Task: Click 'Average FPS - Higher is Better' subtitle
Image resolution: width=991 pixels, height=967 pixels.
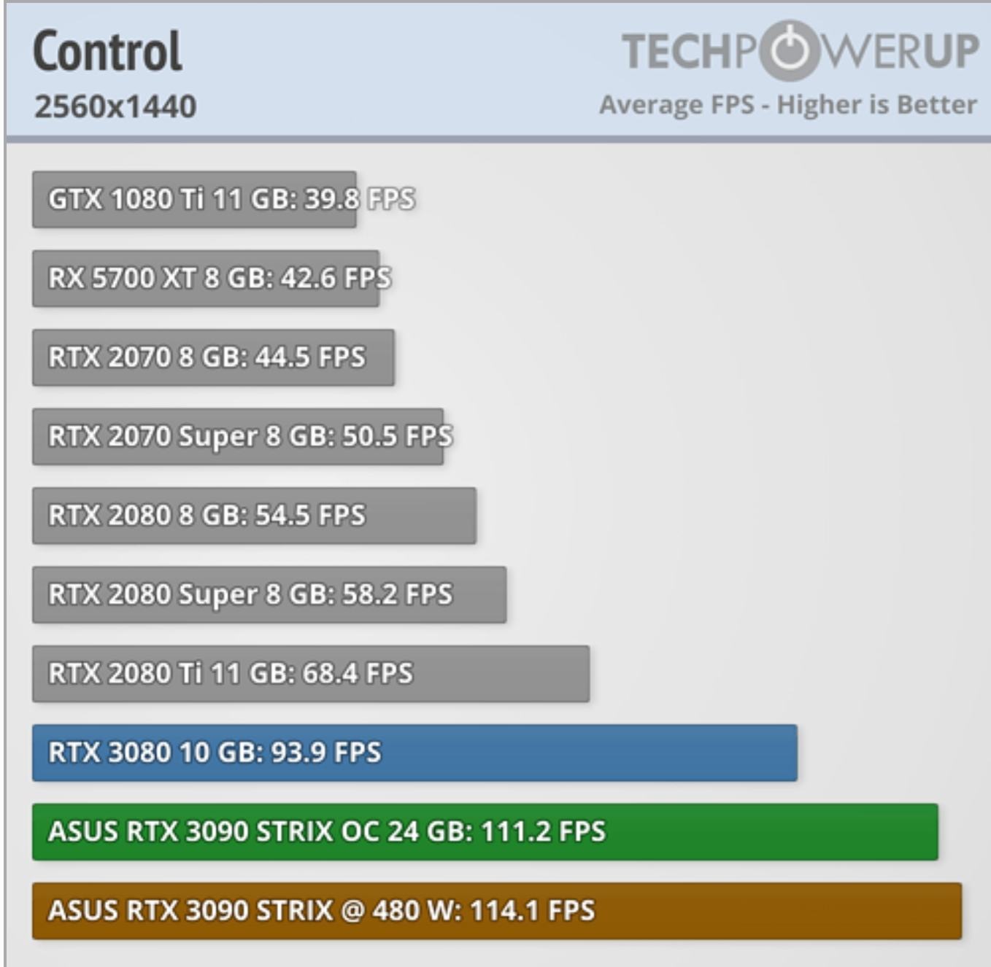Action: (x=787, y=105)
